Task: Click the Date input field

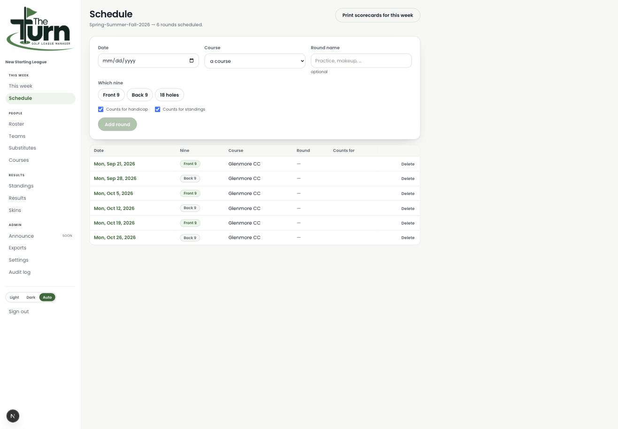Action: [x=148, y=60]
